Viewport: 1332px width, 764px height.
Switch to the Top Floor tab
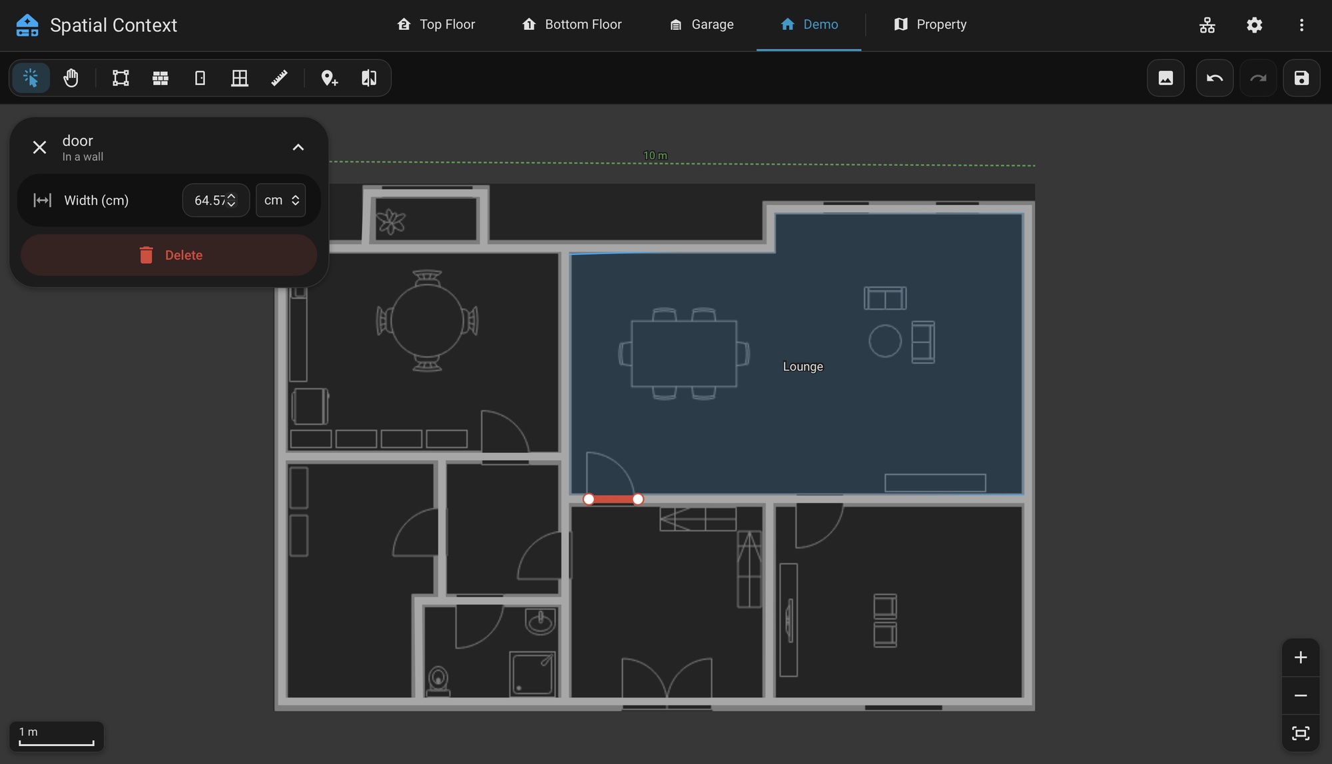[436, 25]
